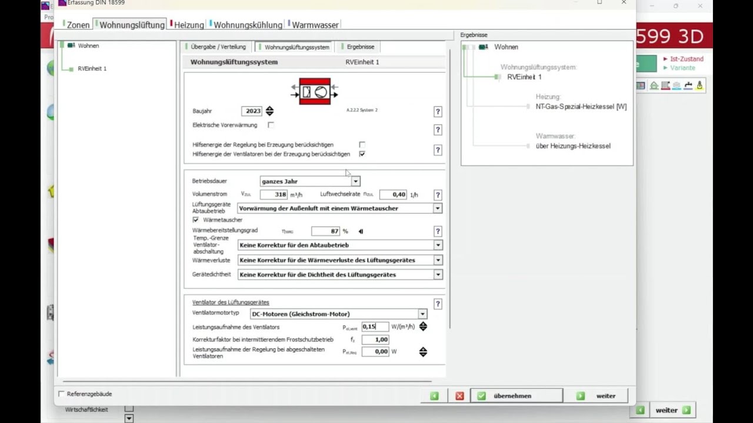The image size is (753, 423).
Task: Click the heating icon in background toolbar
Action: (665, 86)
